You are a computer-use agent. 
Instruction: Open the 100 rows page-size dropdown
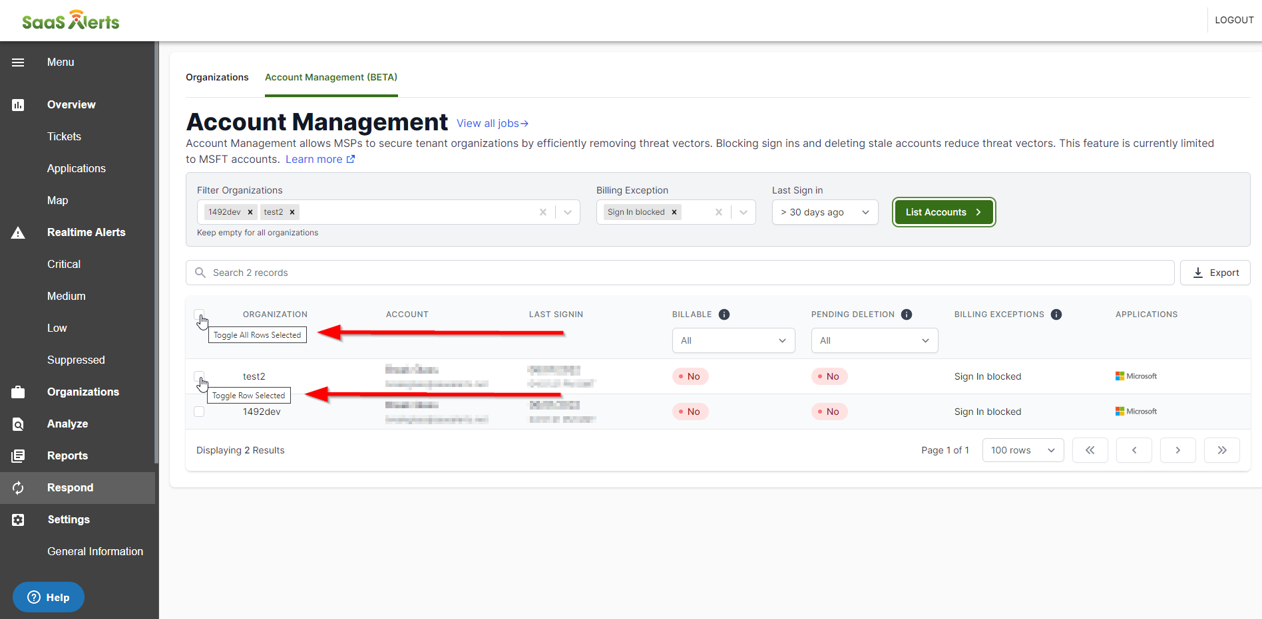point(1022,450)
